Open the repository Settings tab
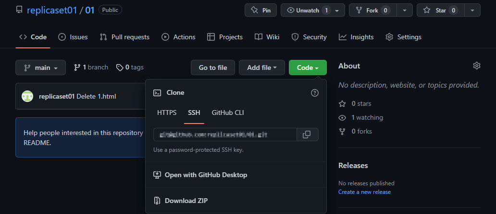This screenshot has width=496, height=214. pyautogui.click(x=404, y=37)
